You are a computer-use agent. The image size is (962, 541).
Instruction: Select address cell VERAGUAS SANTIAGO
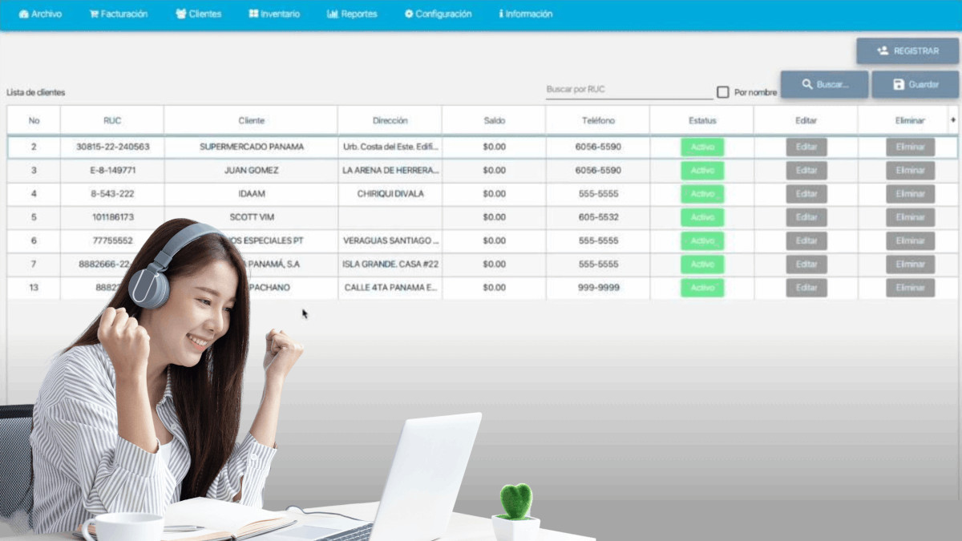click(390, 240)
